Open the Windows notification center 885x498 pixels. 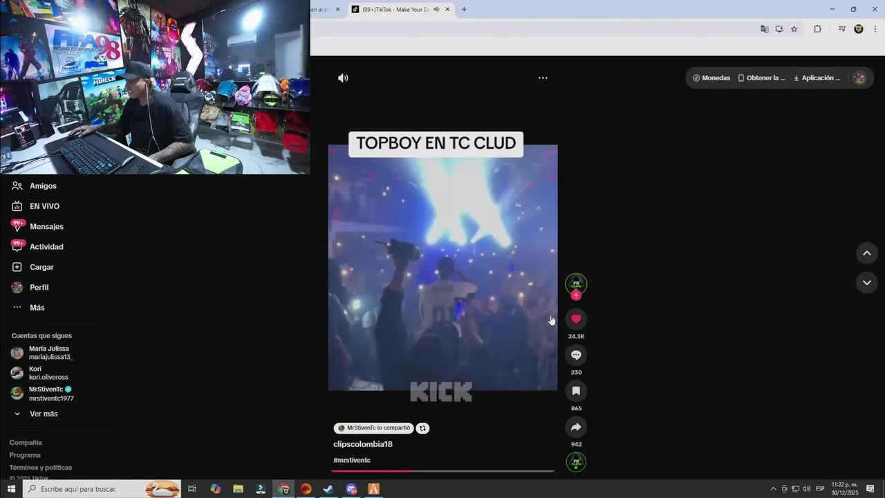click(870, 489)
